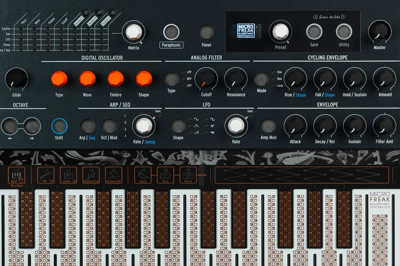
Task: Enable the Amp Mod button
Action: pos(268,126)
